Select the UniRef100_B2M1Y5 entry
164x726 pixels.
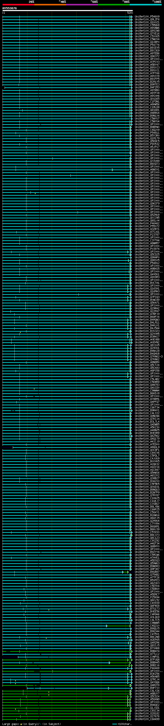click(x=147, y=82)
